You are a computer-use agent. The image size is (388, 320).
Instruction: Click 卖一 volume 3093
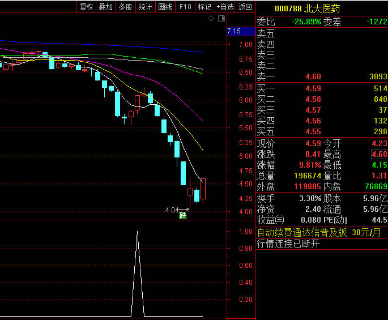pyautogui.click(x=378, y=76)
